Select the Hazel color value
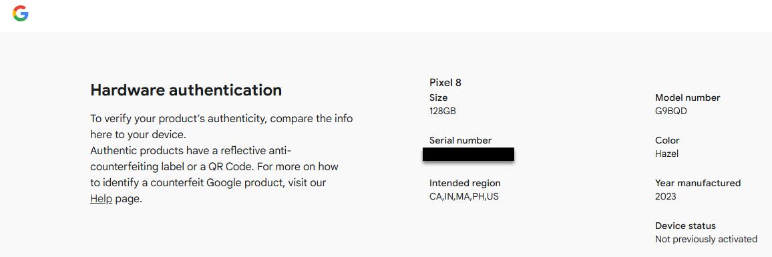Viewport: 772px width, 257px height. click(666, 154)
